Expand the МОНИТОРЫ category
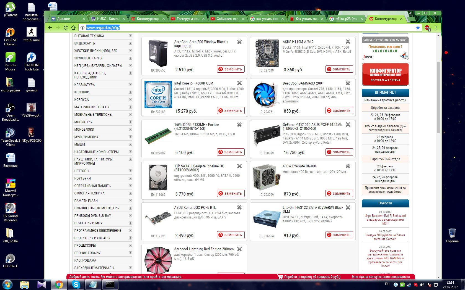 click(x=130, y=122)
